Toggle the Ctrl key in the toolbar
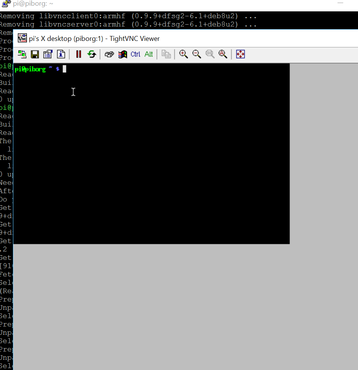358x370 pixels. pos(135,54)
